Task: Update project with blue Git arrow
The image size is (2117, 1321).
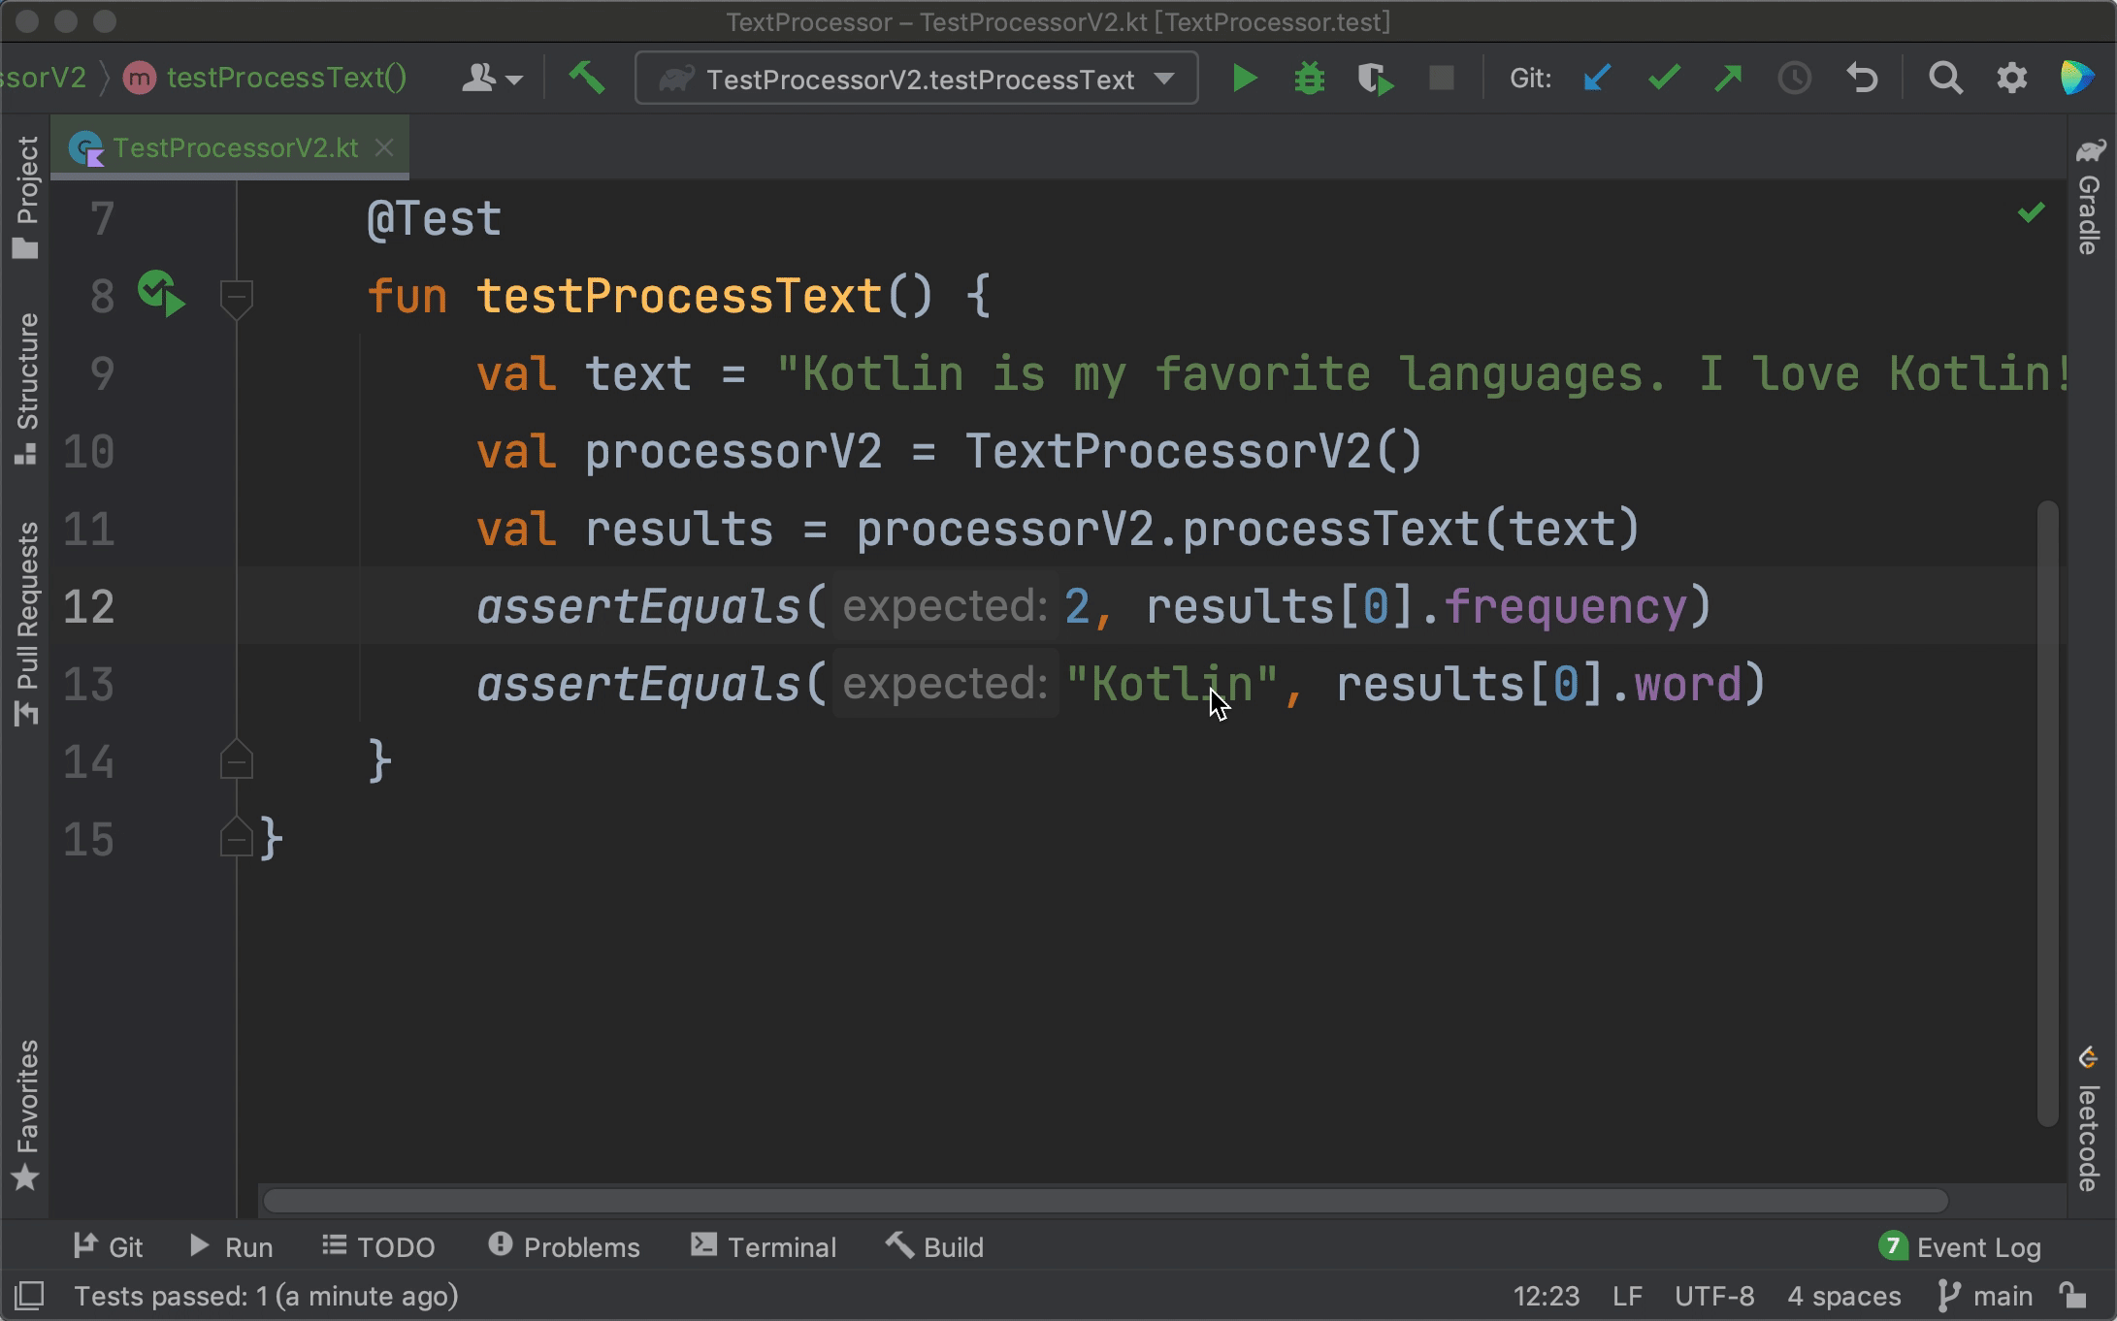Action: pos(1597,79)
